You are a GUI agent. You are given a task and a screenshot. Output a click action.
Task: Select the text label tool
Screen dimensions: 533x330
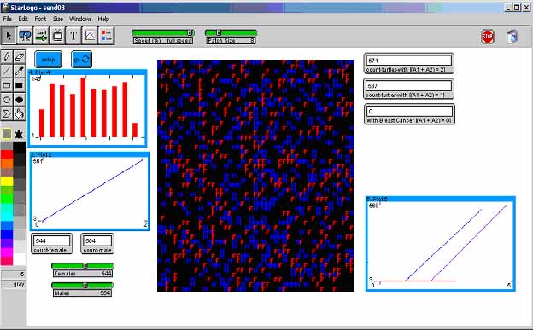[73, 36]
